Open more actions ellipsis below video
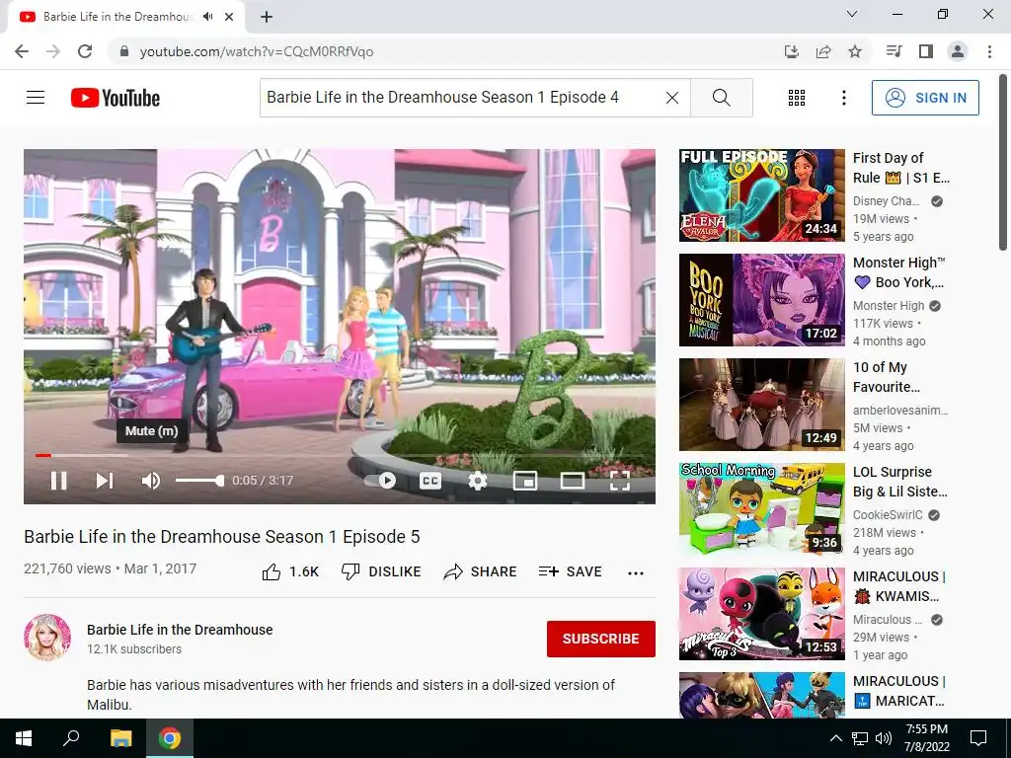This screenshot has height=758, width=1011. coord(636,573)
